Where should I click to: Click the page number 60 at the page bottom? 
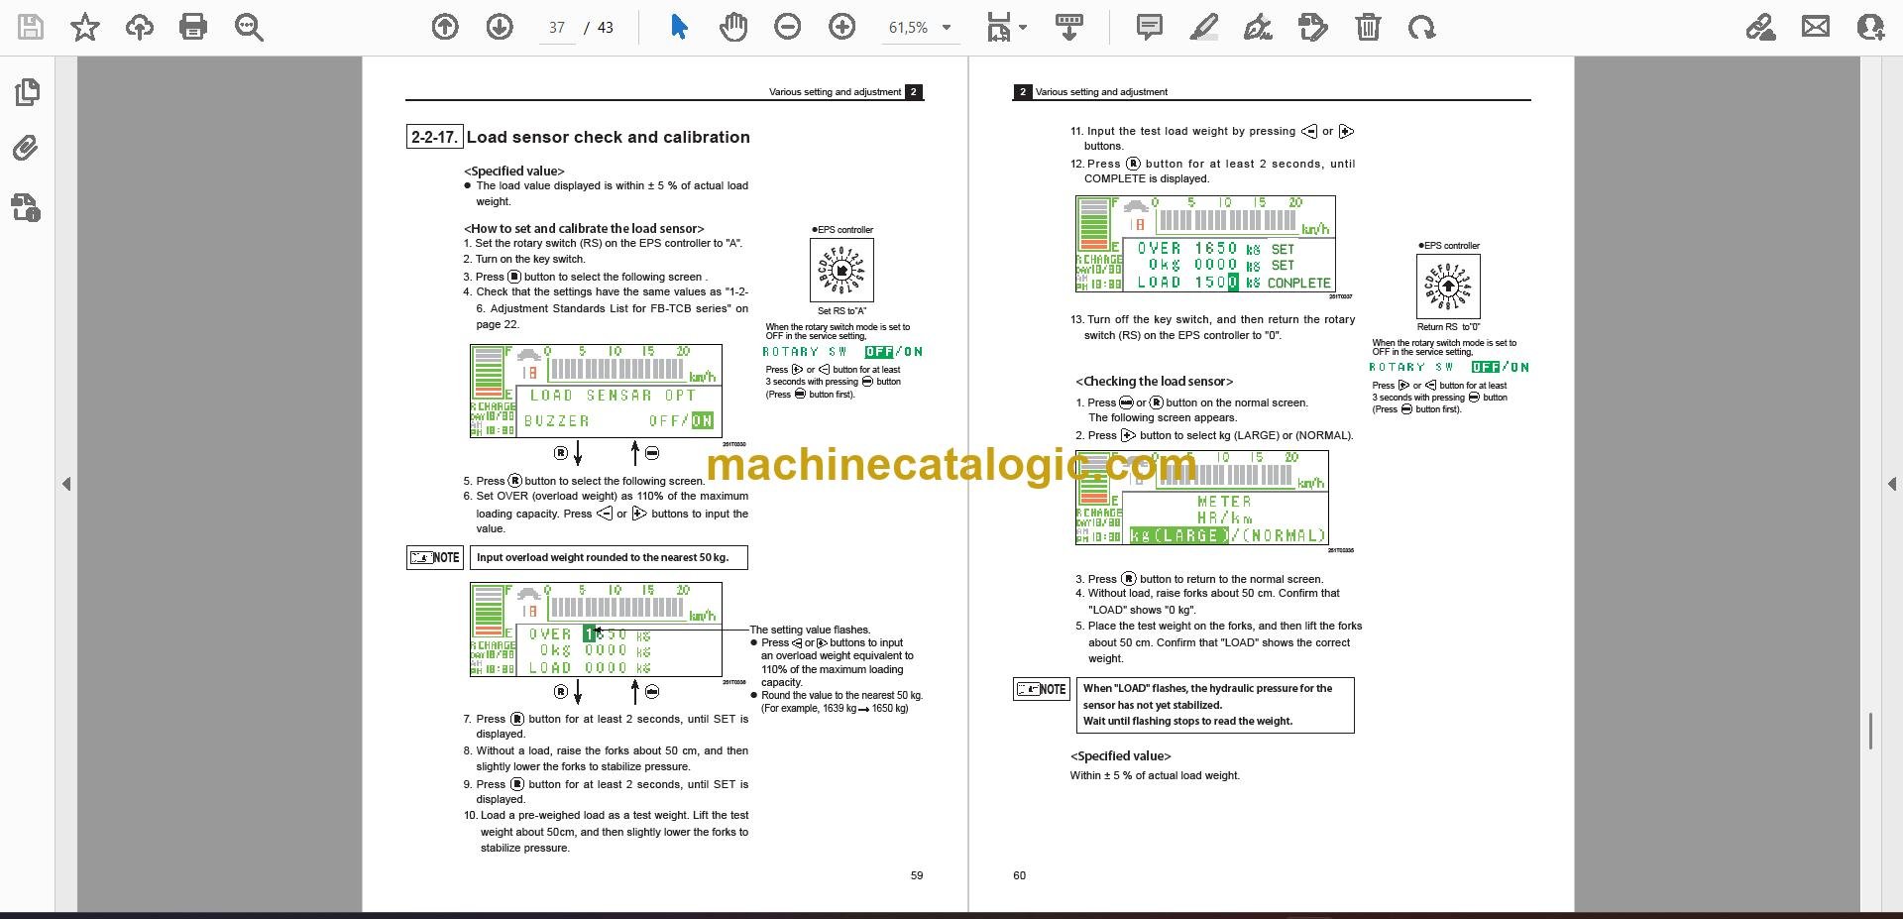pyautogui.click(x=1020, y=875)
